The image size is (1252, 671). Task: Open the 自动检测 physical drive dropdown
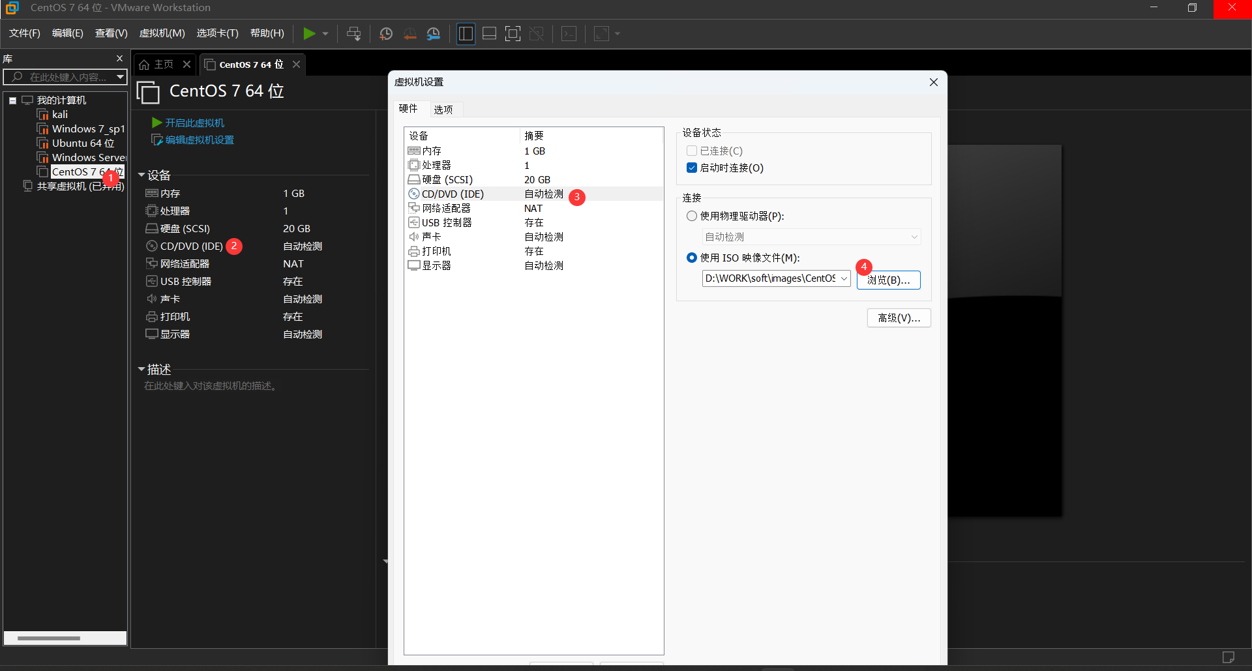[x=811, y=237]
